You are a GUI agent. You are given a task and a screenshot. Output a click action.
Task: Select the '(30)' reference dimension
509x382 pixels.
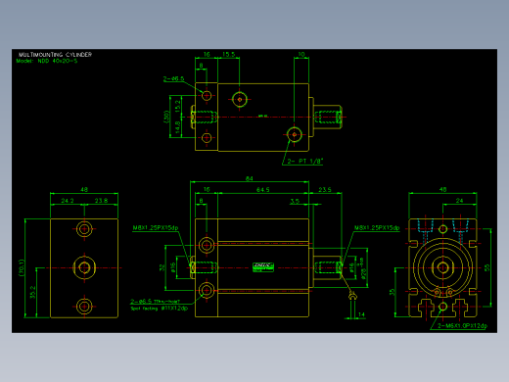click(166, 117)
